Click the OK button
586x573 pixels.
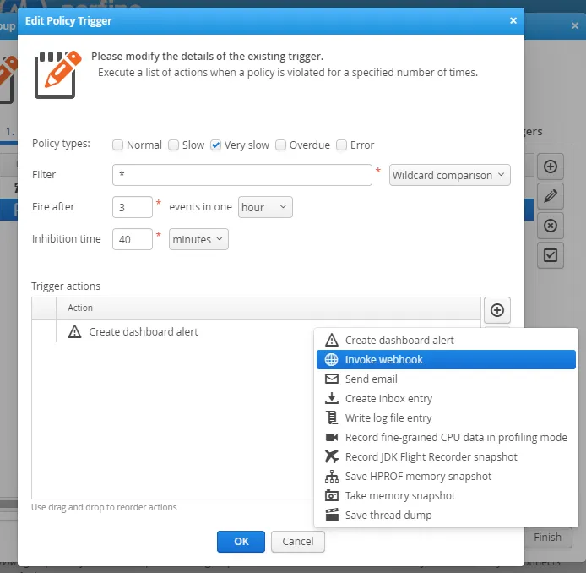point(241,542)
